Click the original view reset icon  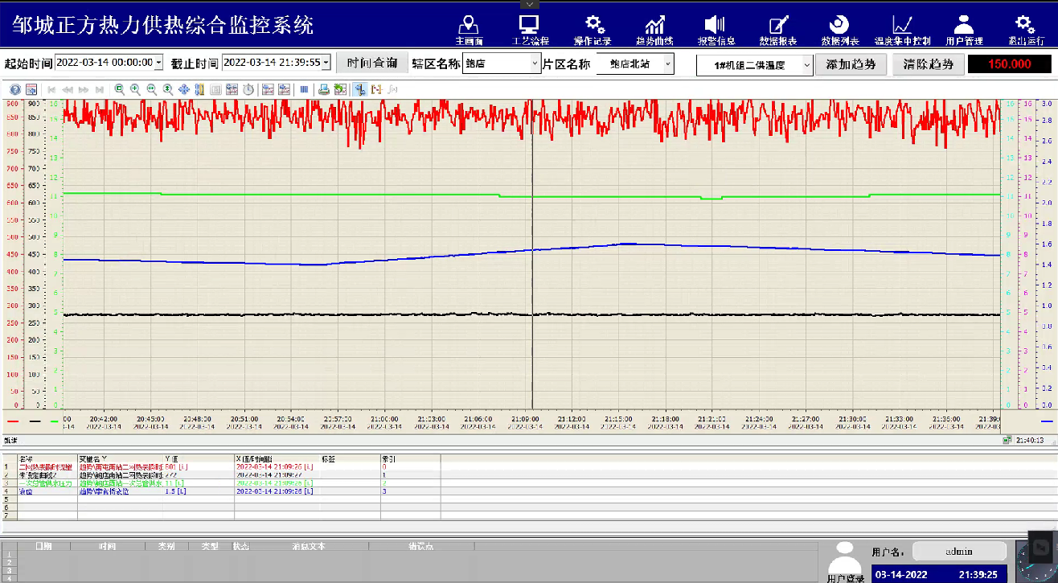point(215,89)
